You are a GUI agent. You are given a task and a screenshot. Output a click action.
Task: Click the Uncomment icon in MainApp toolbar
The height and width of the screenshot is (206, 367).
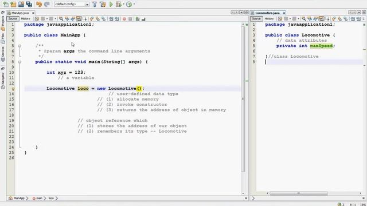click(x=143, y=19)
